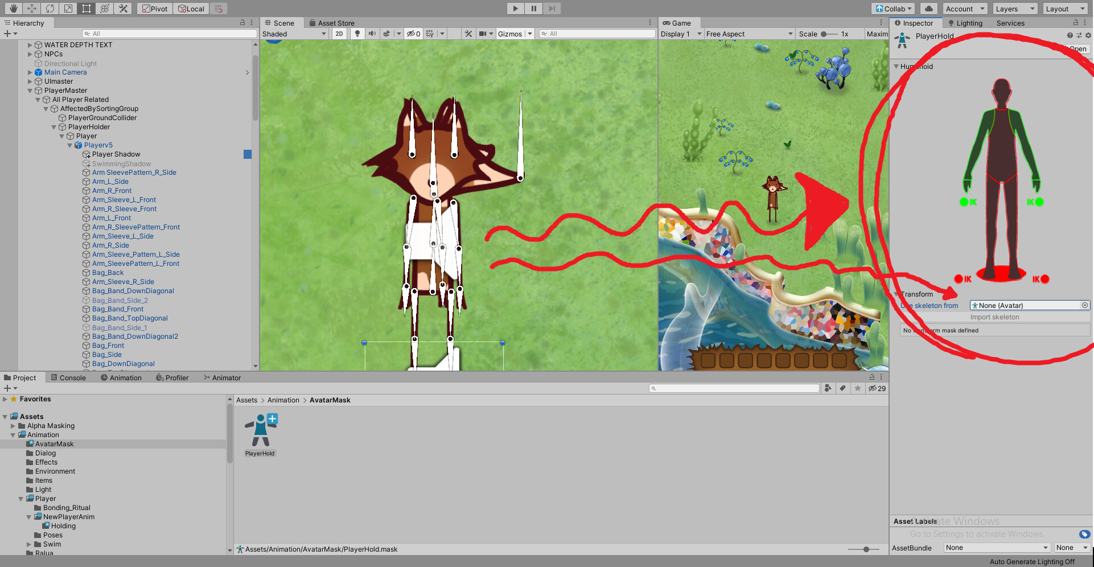
Task: Toggle scene lighting with the bulb icon
Action: [357, 34]
